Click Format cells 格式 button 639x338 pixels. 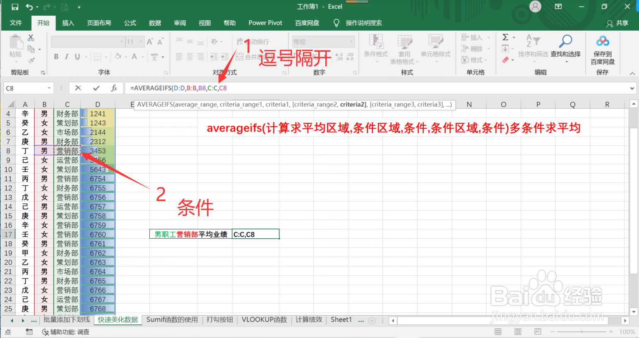pos(474,60)
